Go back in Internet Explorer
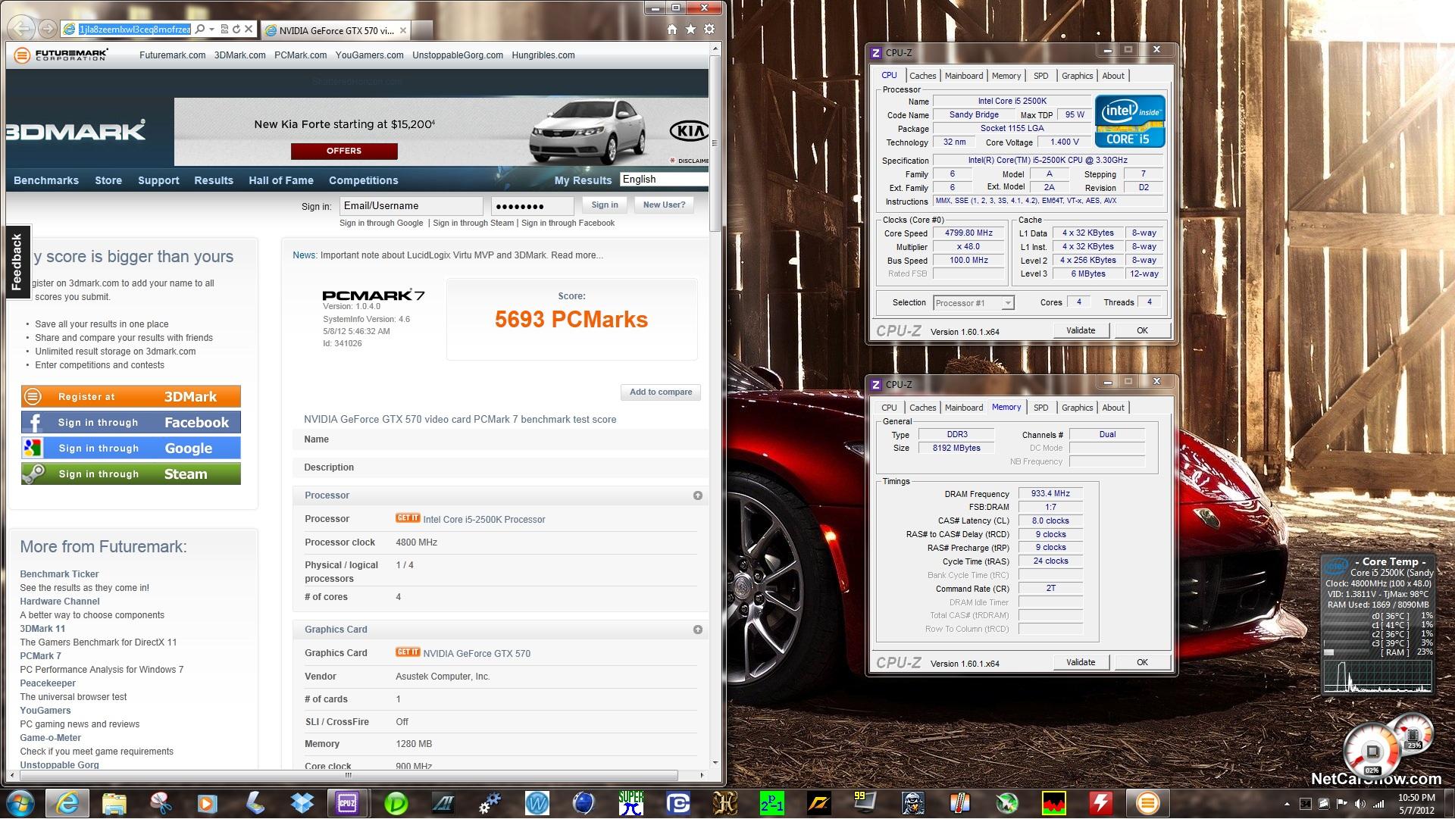The width and height of the screenshot is (1455, 819). tap(22, 29)
